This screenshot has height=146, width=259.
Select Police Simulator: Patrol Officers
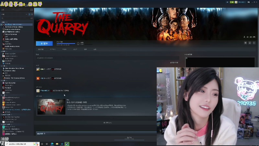click(14, 68)
